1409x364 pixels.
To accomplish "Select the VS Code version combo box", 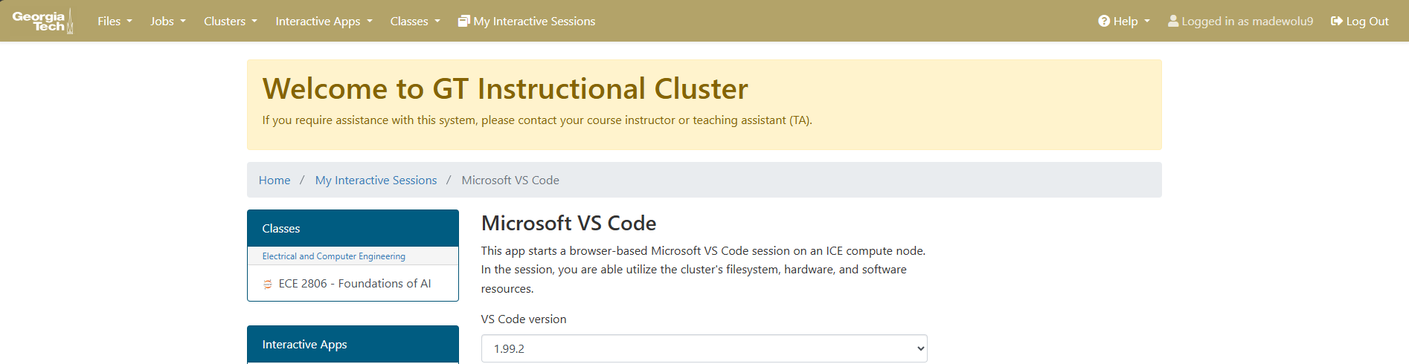I will (x=704, y=348).
